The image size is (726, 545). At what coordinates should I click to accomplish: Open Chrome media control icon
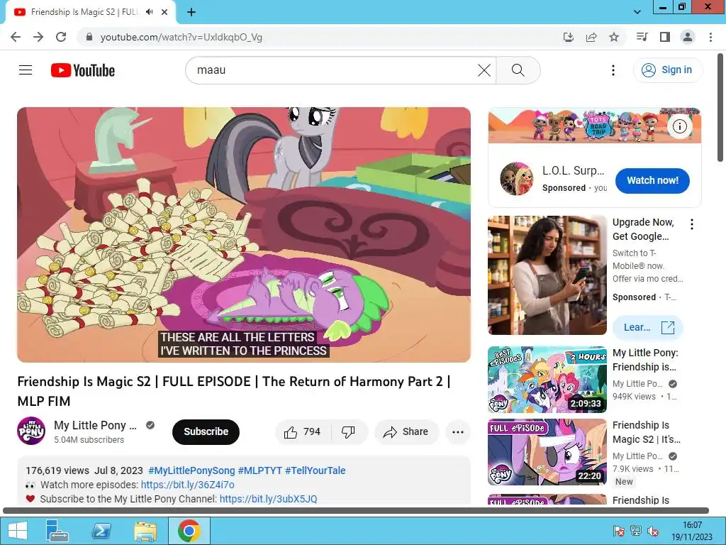642,37
